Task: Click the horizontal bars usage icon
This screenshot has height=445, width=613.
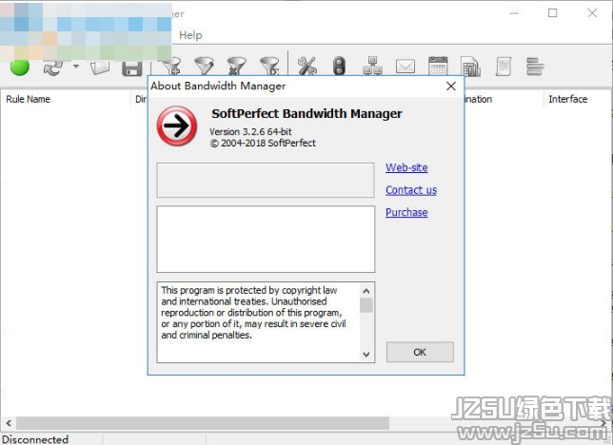Action: [535, 66]
